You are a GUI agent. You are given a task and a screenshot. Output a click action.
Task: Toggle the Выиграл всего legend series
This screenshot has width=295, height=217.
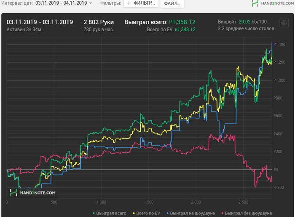click(x=110, y=213)
